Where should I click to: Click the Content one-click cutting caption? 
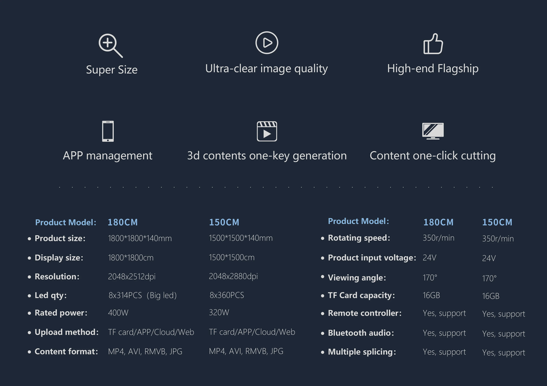tap(433, 155)
